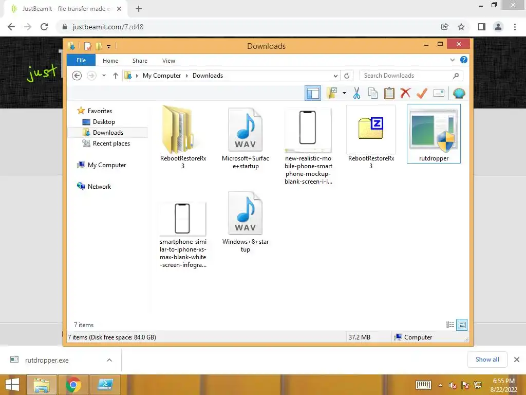
Task: Click the folder options toolbar icon
Action: click(332, 93)
